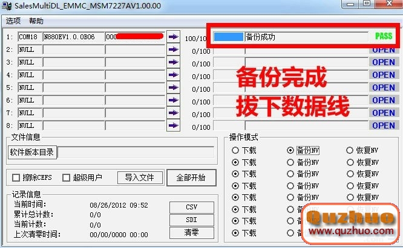Click the blue progress bar of row 1
403x248 pixels.
[229, 37]
